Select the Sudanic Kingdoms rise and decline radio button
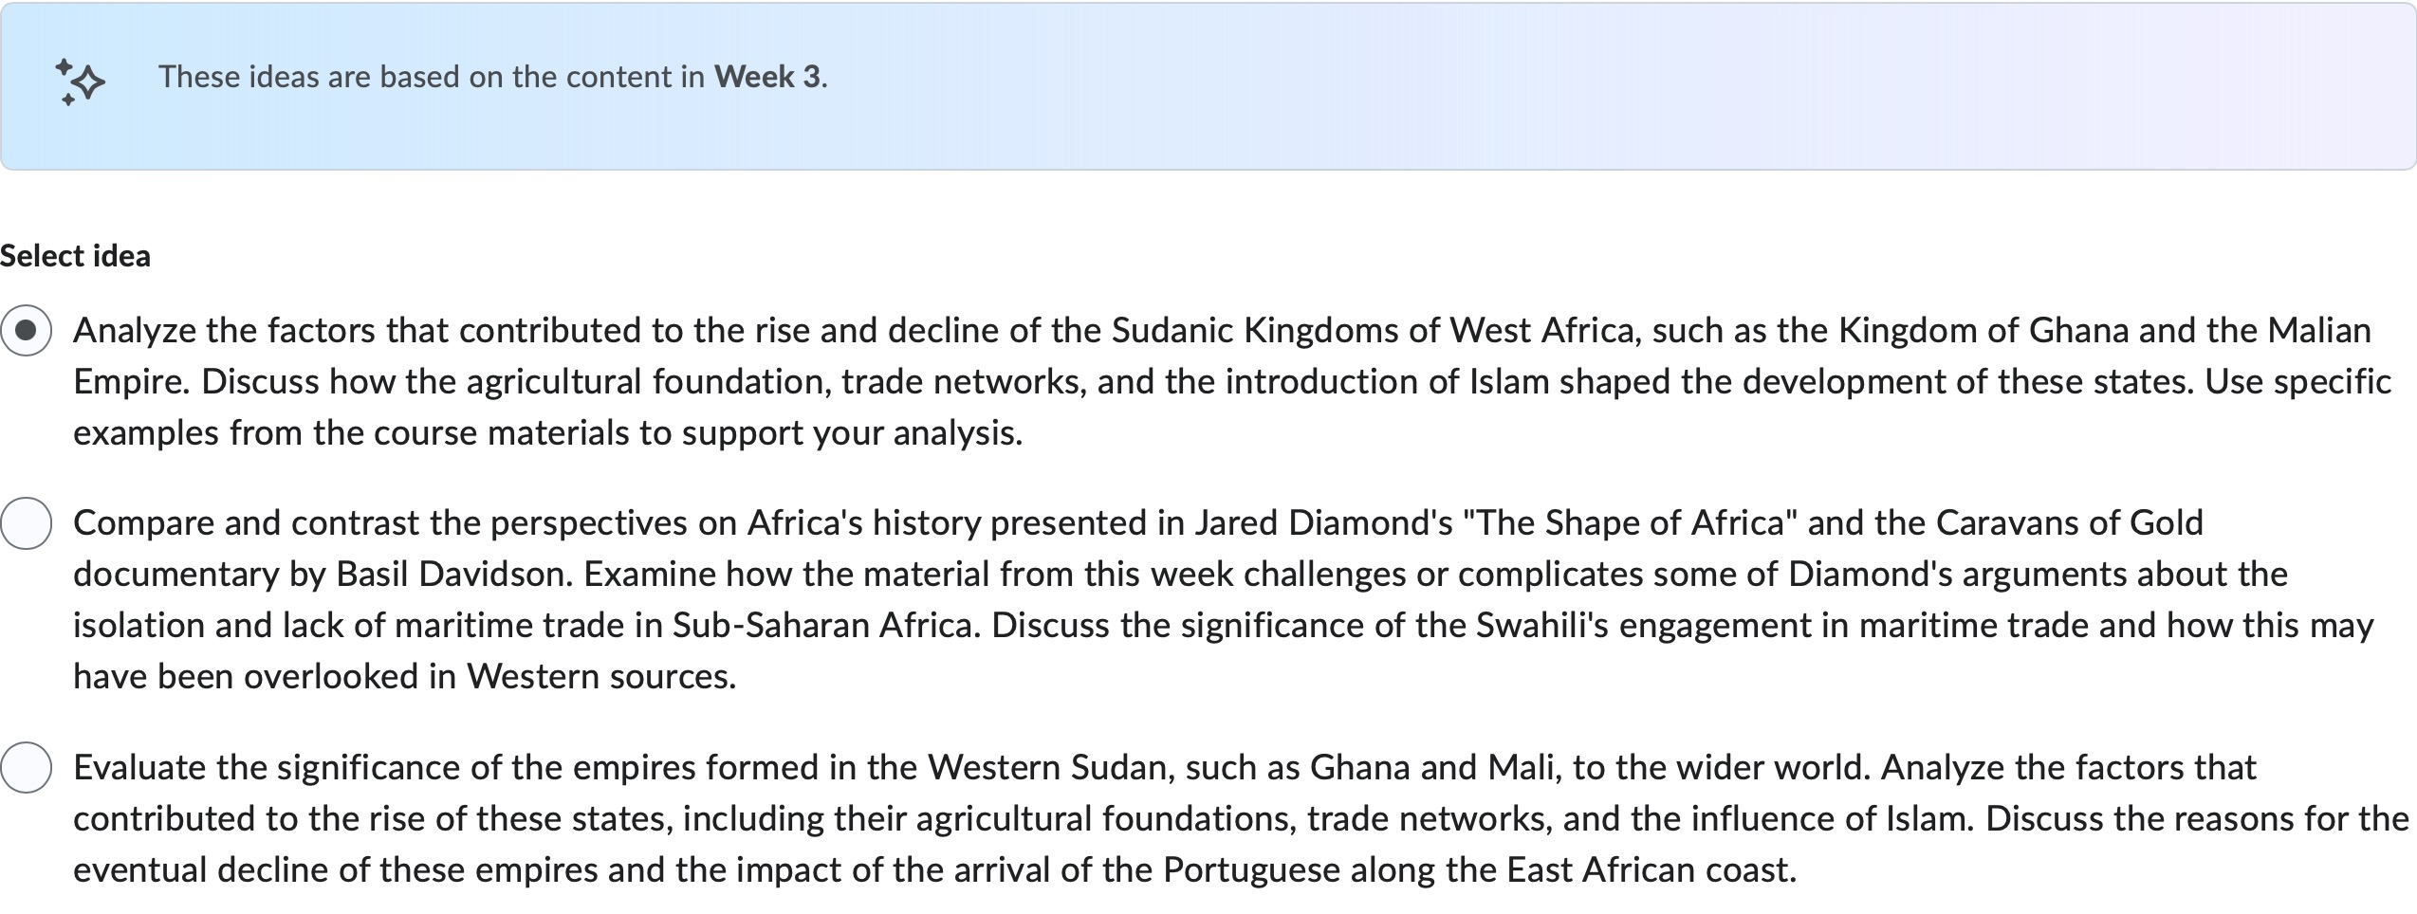The width and height of the screenshot is (2417, 914). tap(27, 330)
